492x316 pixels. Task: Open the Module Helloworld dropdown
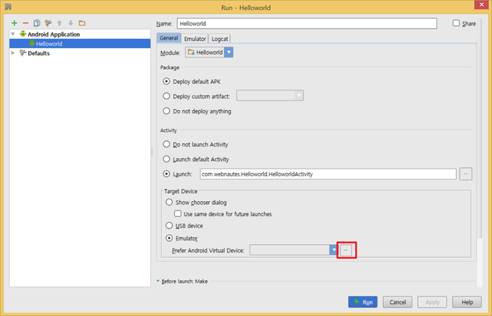(x=210, y=52)
